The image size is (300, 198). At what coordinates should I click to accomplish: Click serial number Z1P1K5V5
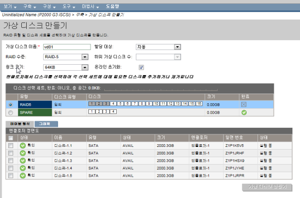click(x=235, y=146)
